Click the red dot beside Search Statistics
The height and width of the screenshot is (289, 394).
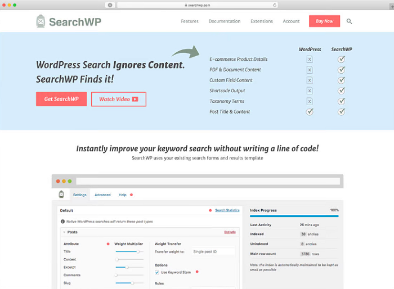(x=211, y=210)
